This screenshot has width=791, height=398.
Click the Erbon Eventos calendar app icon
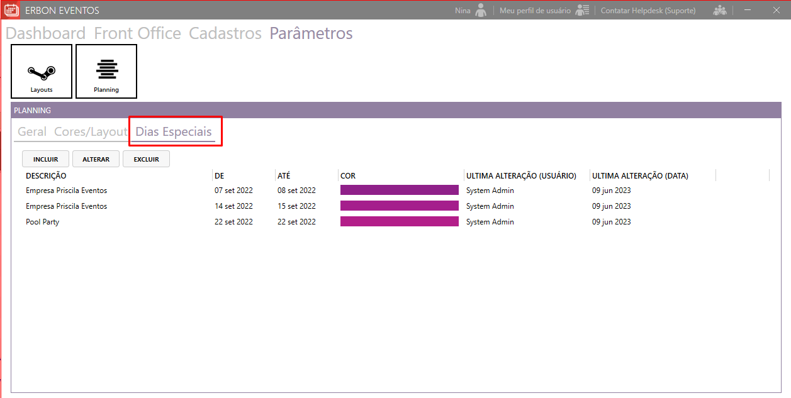pyautogui.click(x=11, y=11)
